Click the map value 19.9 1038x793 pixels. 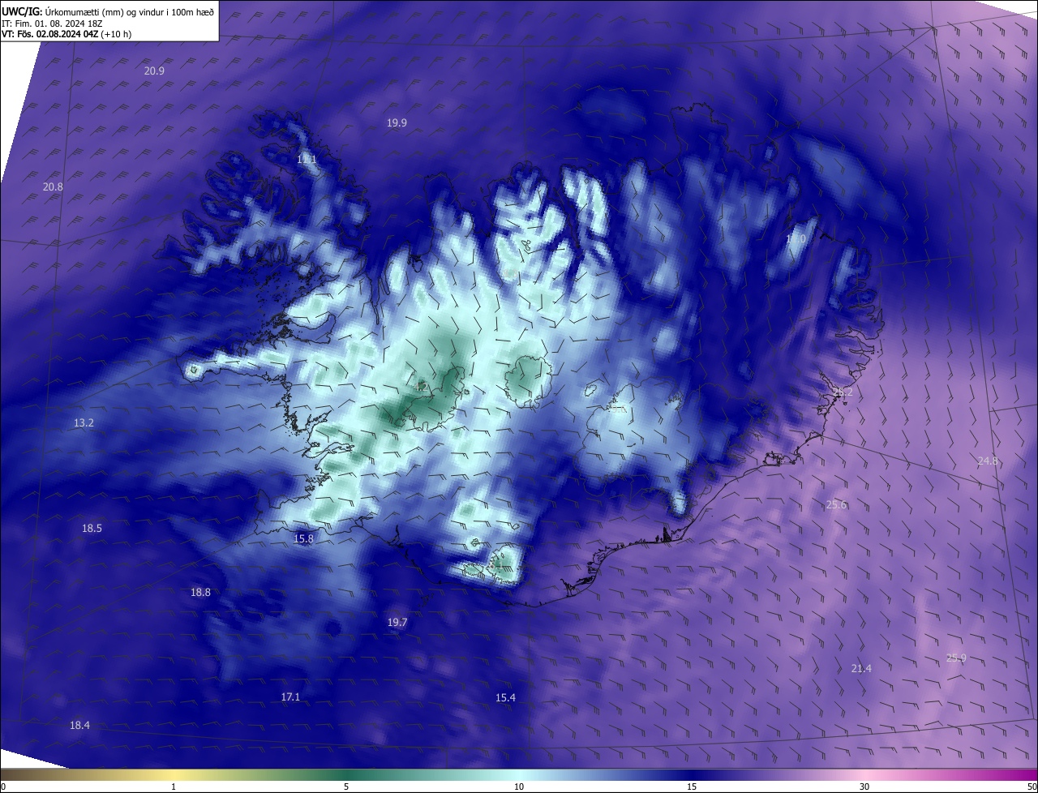click(397, 122)
